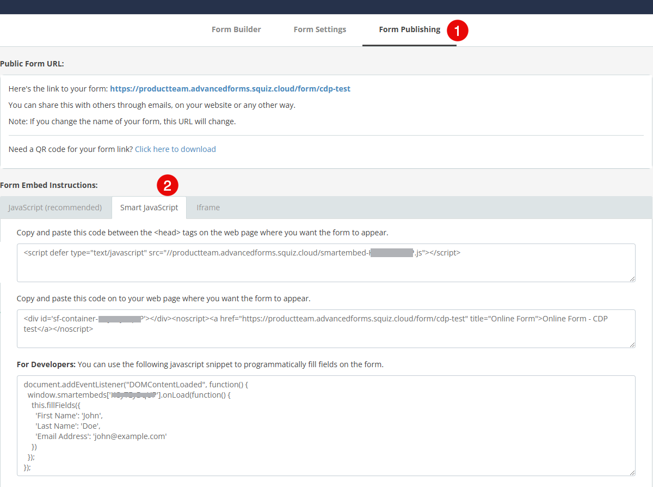
Task: Select the Form Publishing tab
Action: click(x=410, y=29)
